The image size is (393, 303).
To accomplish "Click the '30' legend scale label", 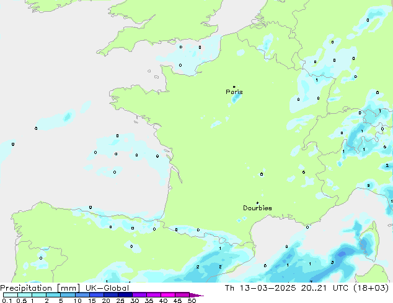I will [135, 301].
